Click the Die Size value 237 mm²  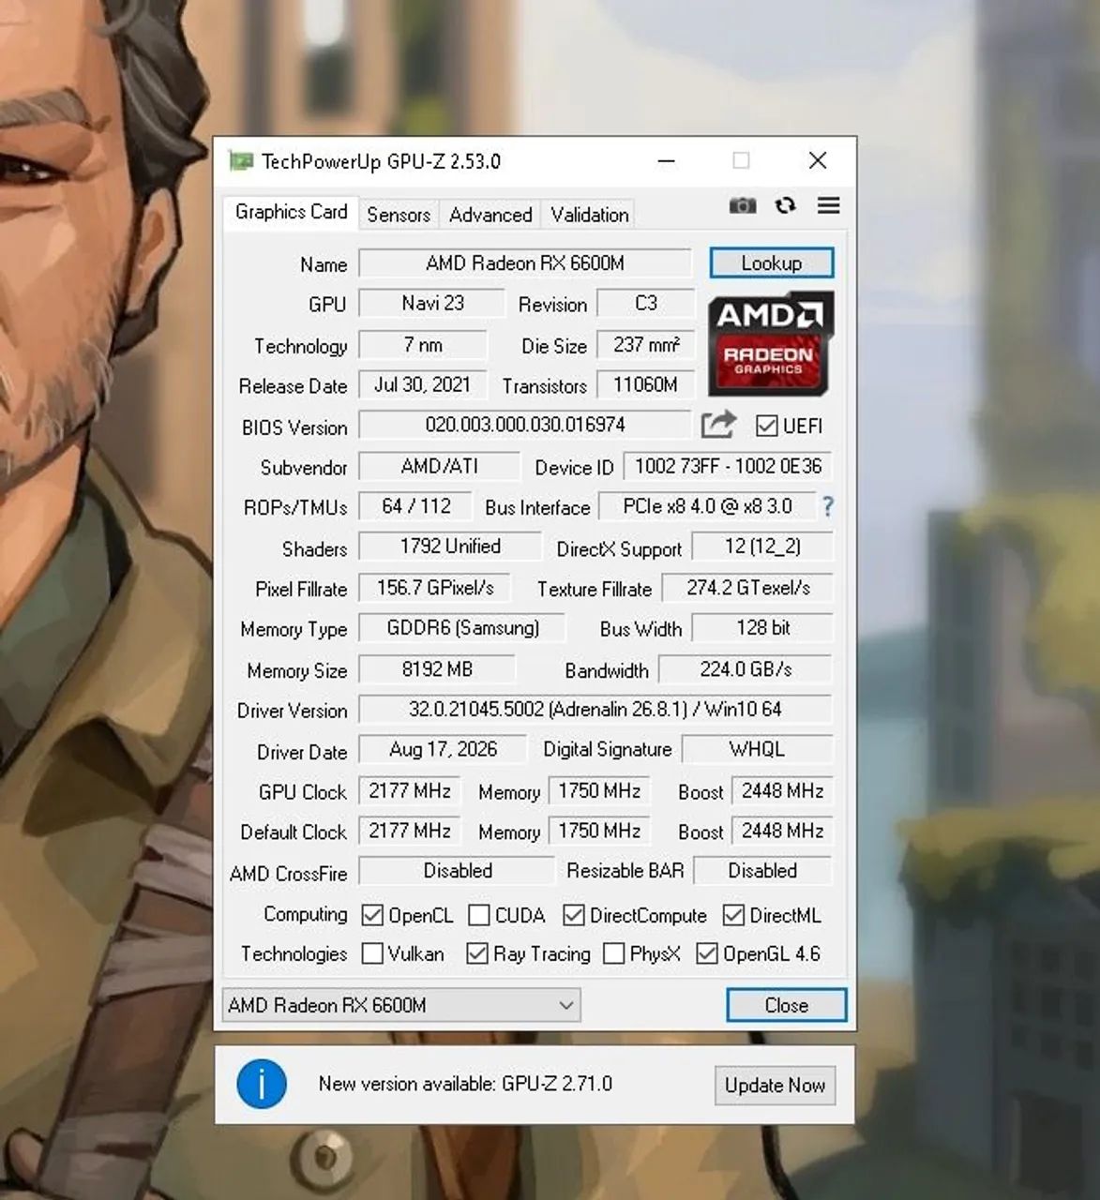pyautogui.click(x=646, y=345)
